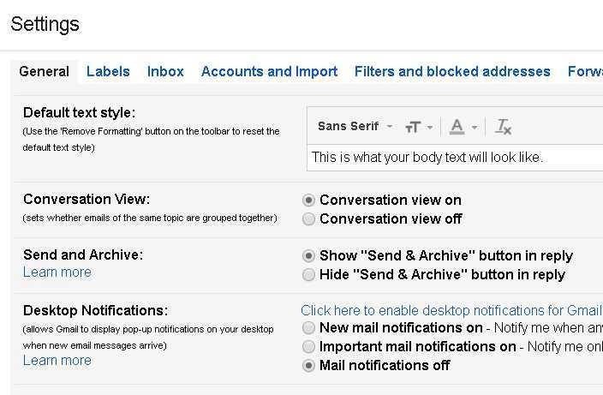Select Mail notifications off
This screenshot has height=395, width=603.
click(308, 366)
